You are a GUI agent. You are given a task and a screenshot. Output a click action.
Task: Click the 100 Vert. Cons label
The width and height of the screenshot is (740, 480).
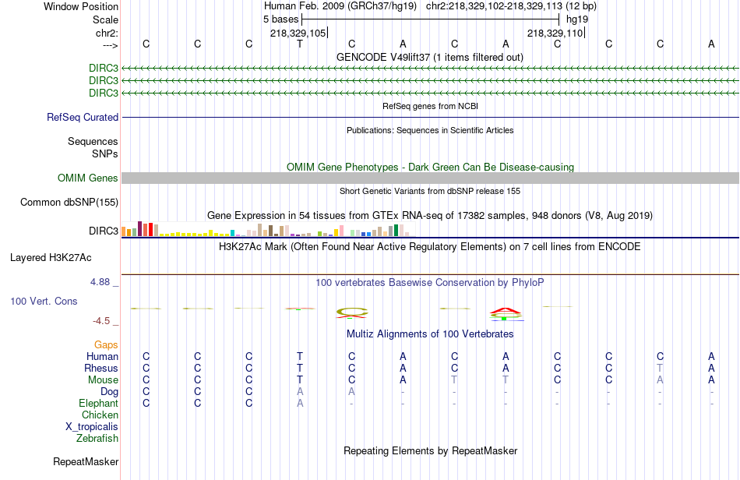point(44,301)
